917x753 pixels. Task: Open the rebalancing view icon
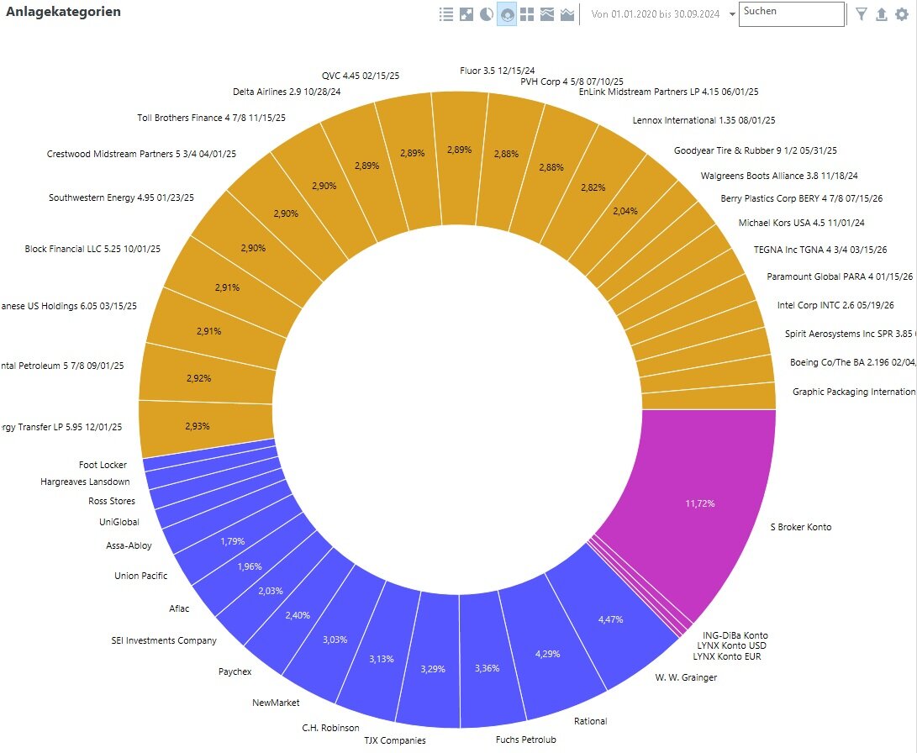click(466, 14)
